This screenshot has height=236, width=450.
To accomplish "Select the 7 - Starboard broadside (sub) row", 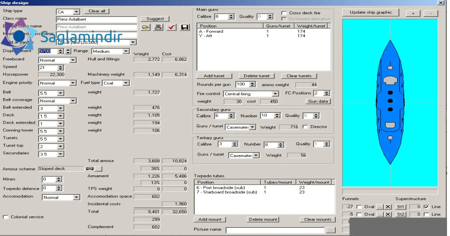I will [264, 192].
